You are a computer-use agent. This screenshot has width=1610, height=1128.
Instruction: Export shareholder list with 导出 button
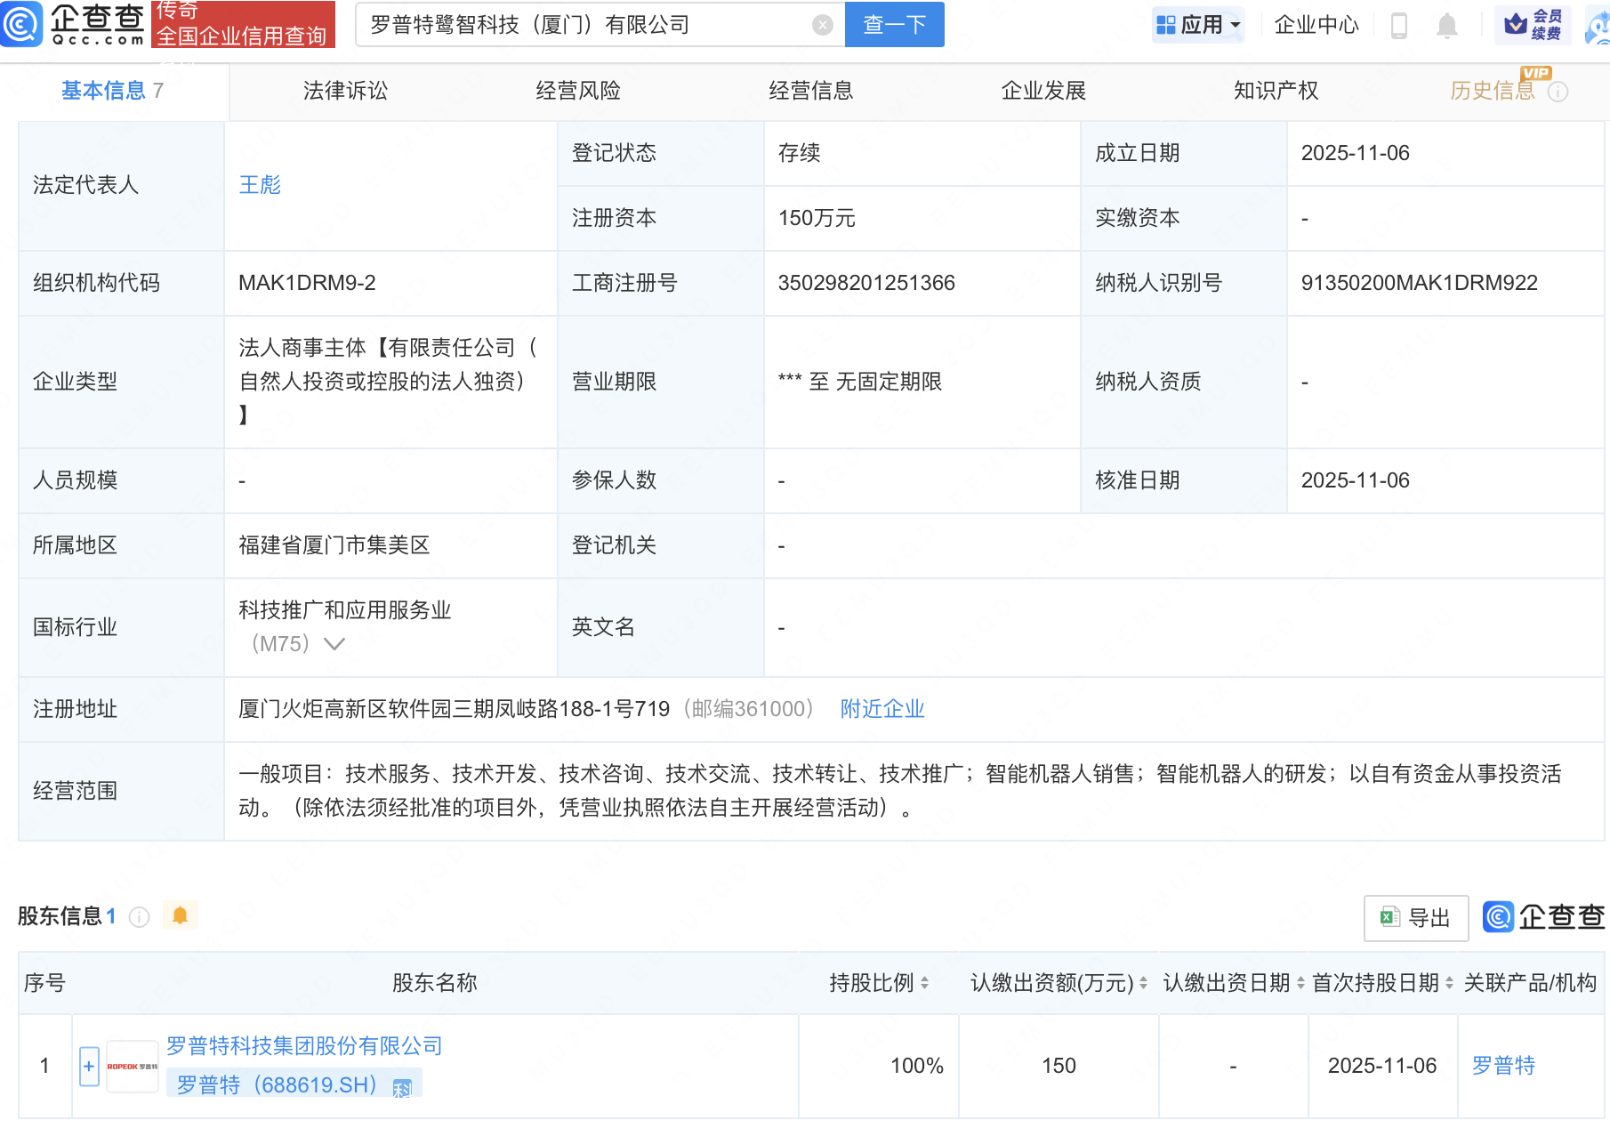click(1415, 918)
